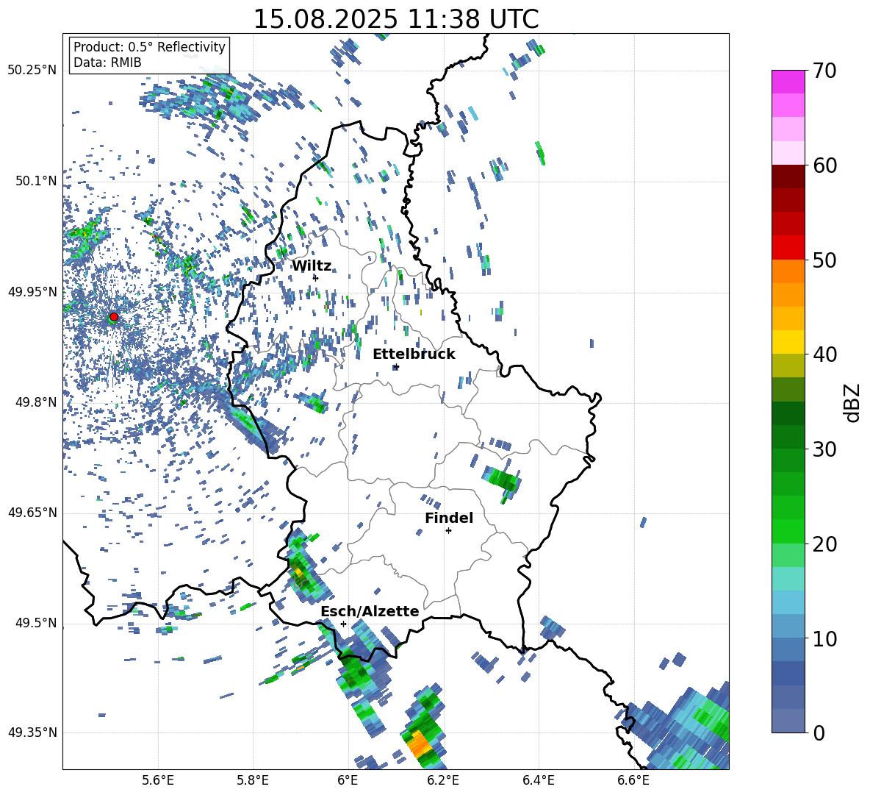Pick the bright red 50 dBZ swatch
Image resolution: width=870 pixels, height=795 pixels.
[x=788, y=248]
